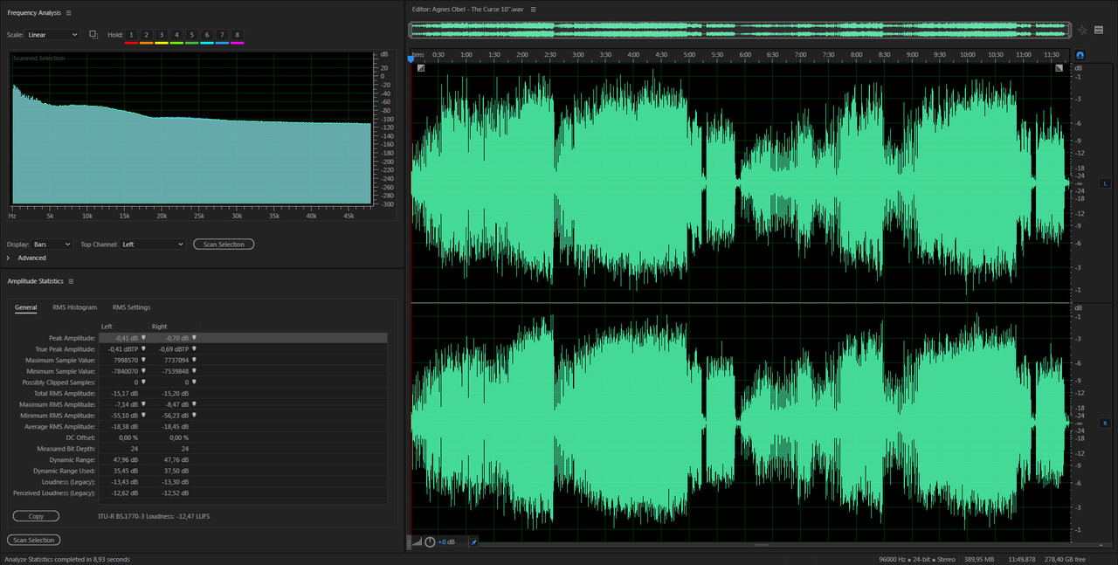Toggle the Left channel L button

click(1105, 183)
